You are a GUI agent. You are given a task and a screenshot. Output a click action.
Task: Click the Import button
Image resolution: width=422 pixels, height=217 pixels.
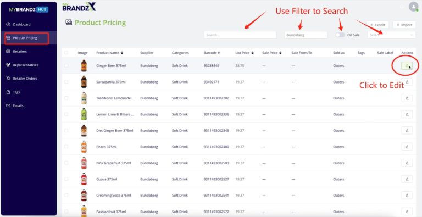coord(404,25)
